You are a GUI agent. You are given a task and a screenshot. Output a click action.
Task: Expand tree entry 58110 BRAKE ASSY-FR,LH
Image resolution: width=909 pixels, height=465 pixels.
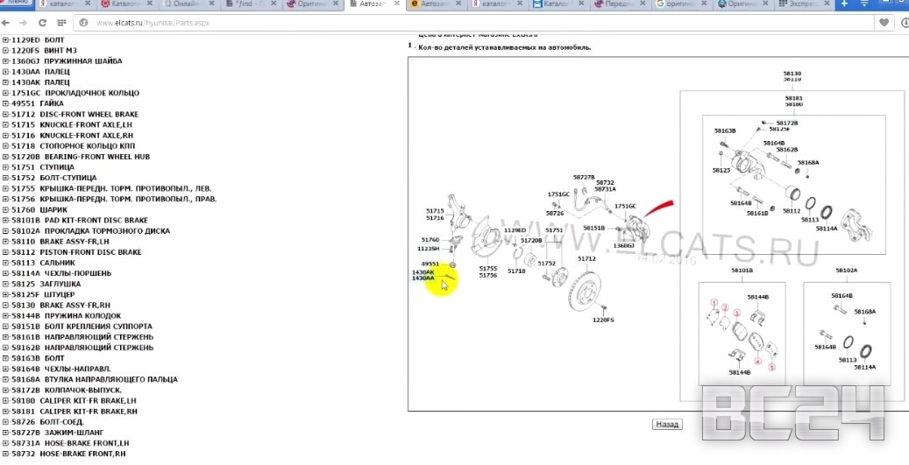(5, 241)
